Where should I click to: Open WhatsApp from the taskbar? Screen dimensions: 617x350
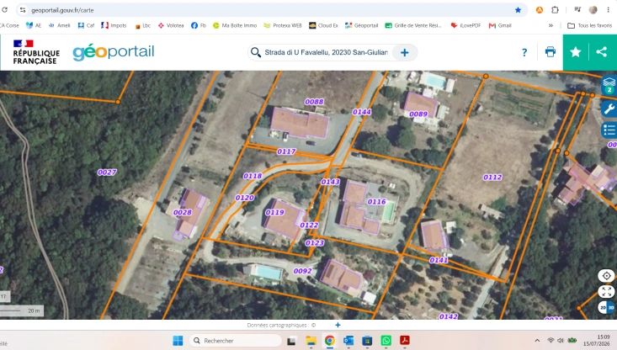click(386, 341)
